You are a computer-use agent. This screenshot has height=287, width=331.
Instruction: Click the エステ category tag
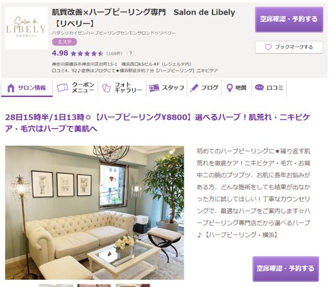click(65, 42)
